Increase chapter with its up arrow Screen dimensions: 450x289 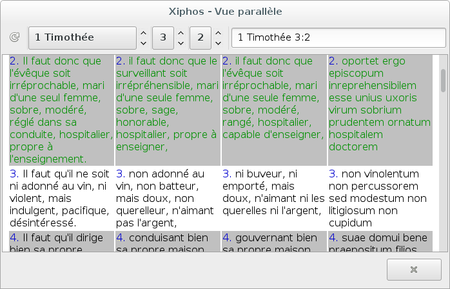(181, 33)
